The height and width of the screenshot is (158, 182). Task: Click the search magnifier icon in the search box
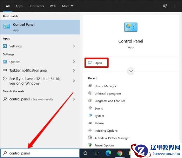[x=5, y=153]
